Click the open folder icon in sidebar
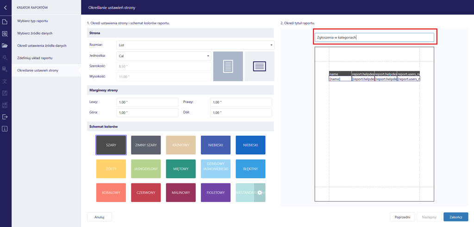Image resolution: width=474 pixels, height=227 pixels. pos(5,46)
